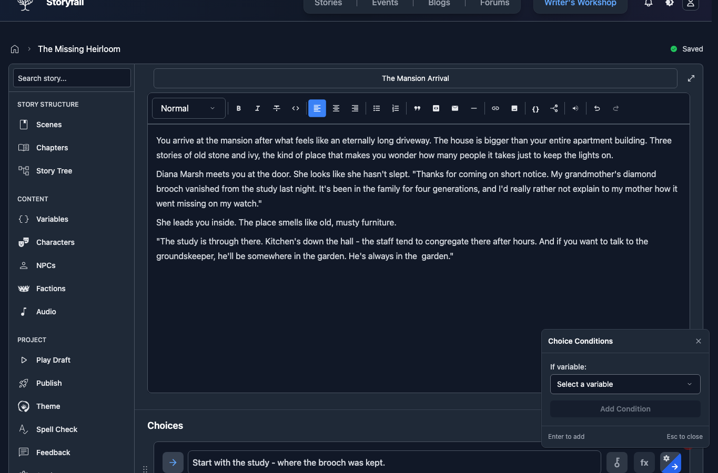Open the Select a variable dropdown

click(625, 384)
